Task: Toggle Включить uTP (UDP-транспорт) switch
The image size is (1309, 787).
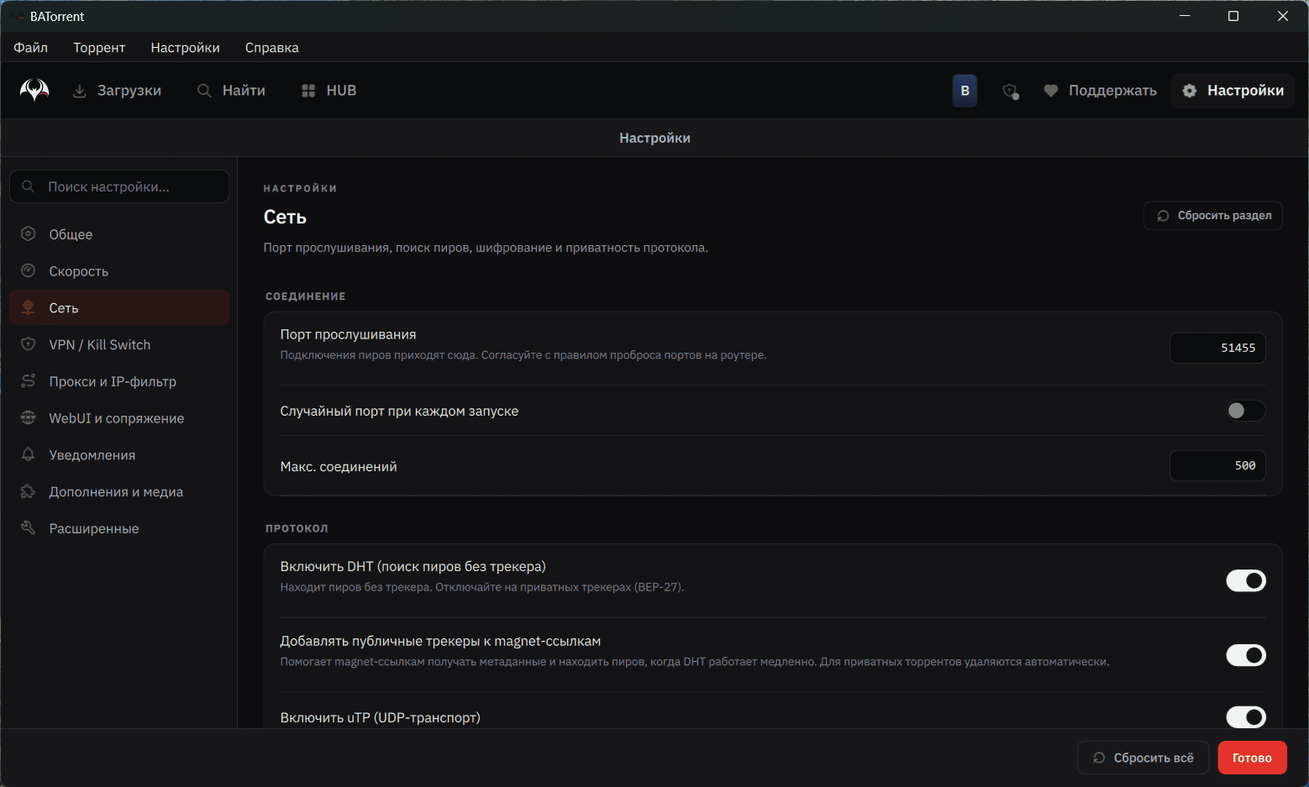Action: pyautogui.click(x=1245, y=717)
